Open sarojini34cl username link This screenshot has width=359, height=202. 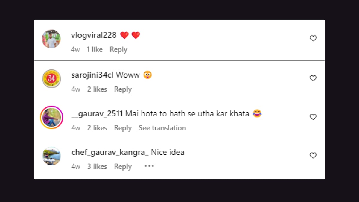(92, 75)
